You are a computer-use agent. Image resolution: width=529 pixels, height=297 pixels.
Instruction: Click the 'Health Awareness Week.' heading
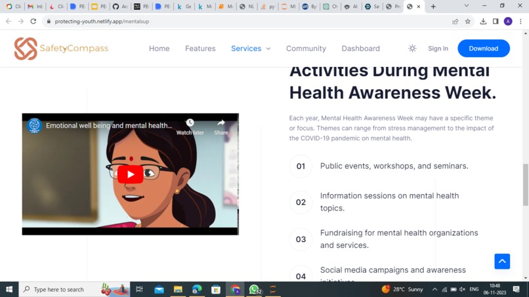392,92
